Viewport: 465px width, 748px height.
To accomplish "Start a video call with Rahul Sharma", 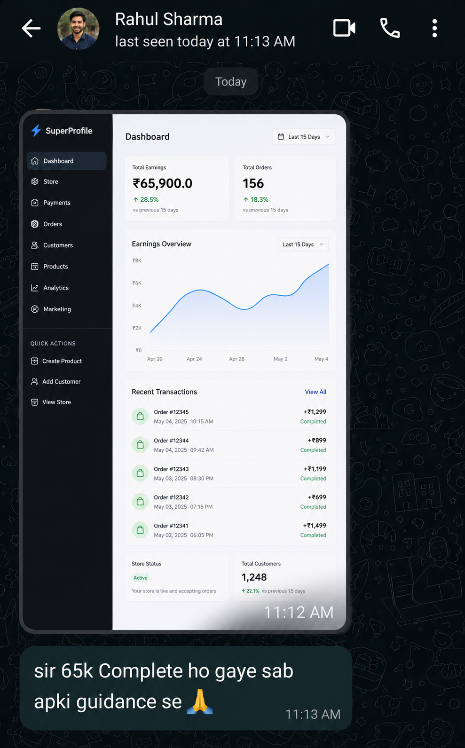I will point(344,28).
